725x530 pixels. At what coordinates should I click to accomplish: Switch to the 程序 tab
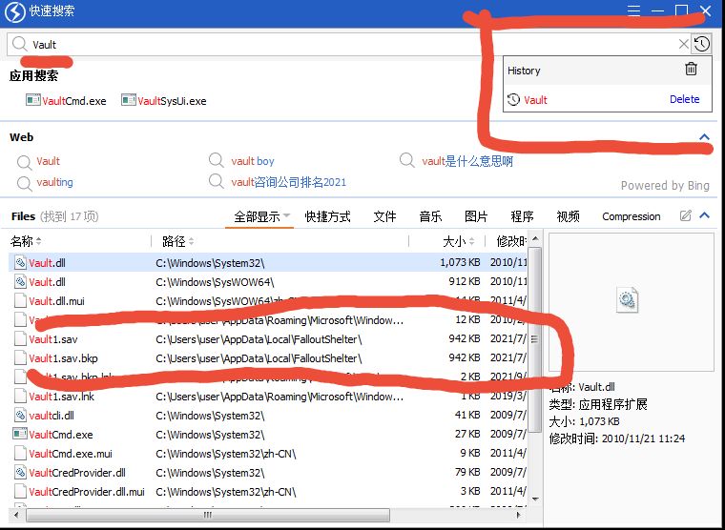click(522, 216)
